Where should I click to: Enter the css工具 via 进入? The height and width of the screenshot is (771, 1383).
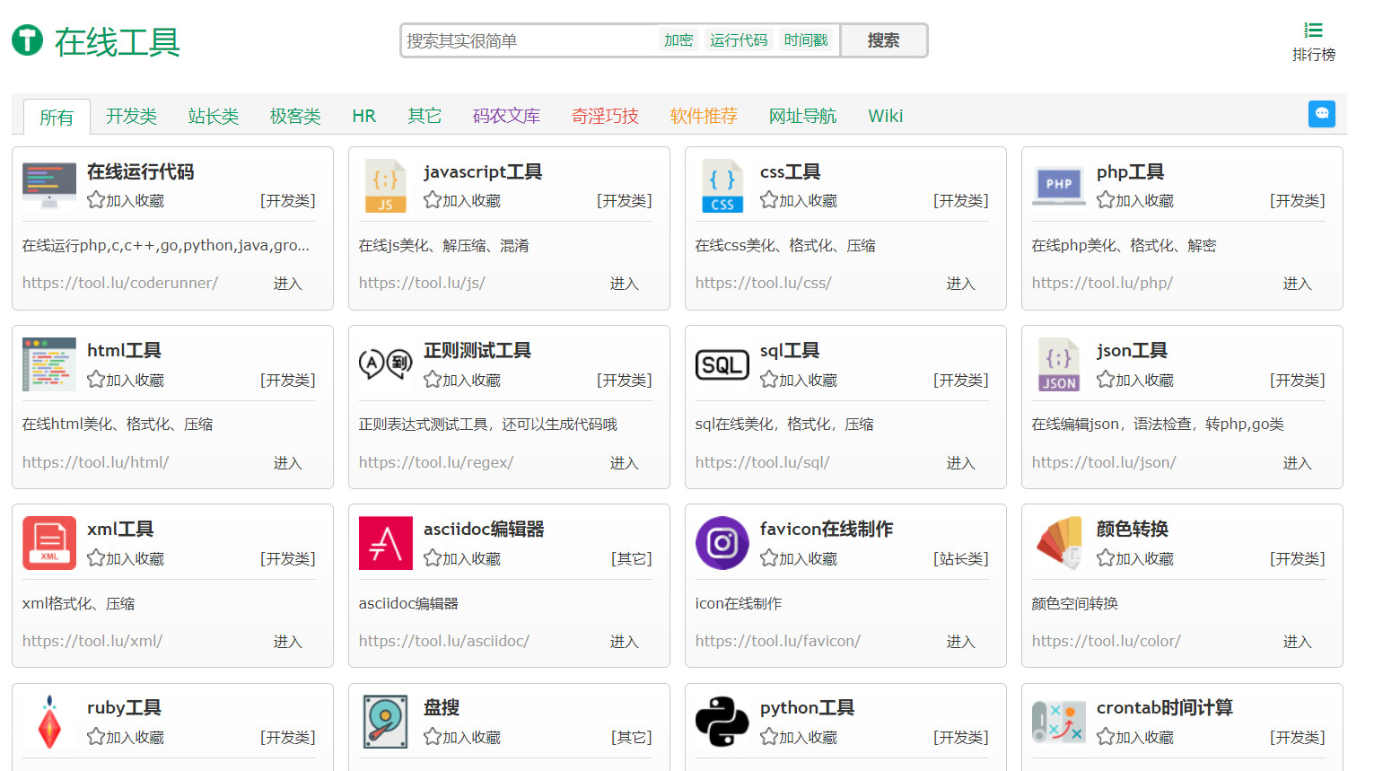click(960, 284)
